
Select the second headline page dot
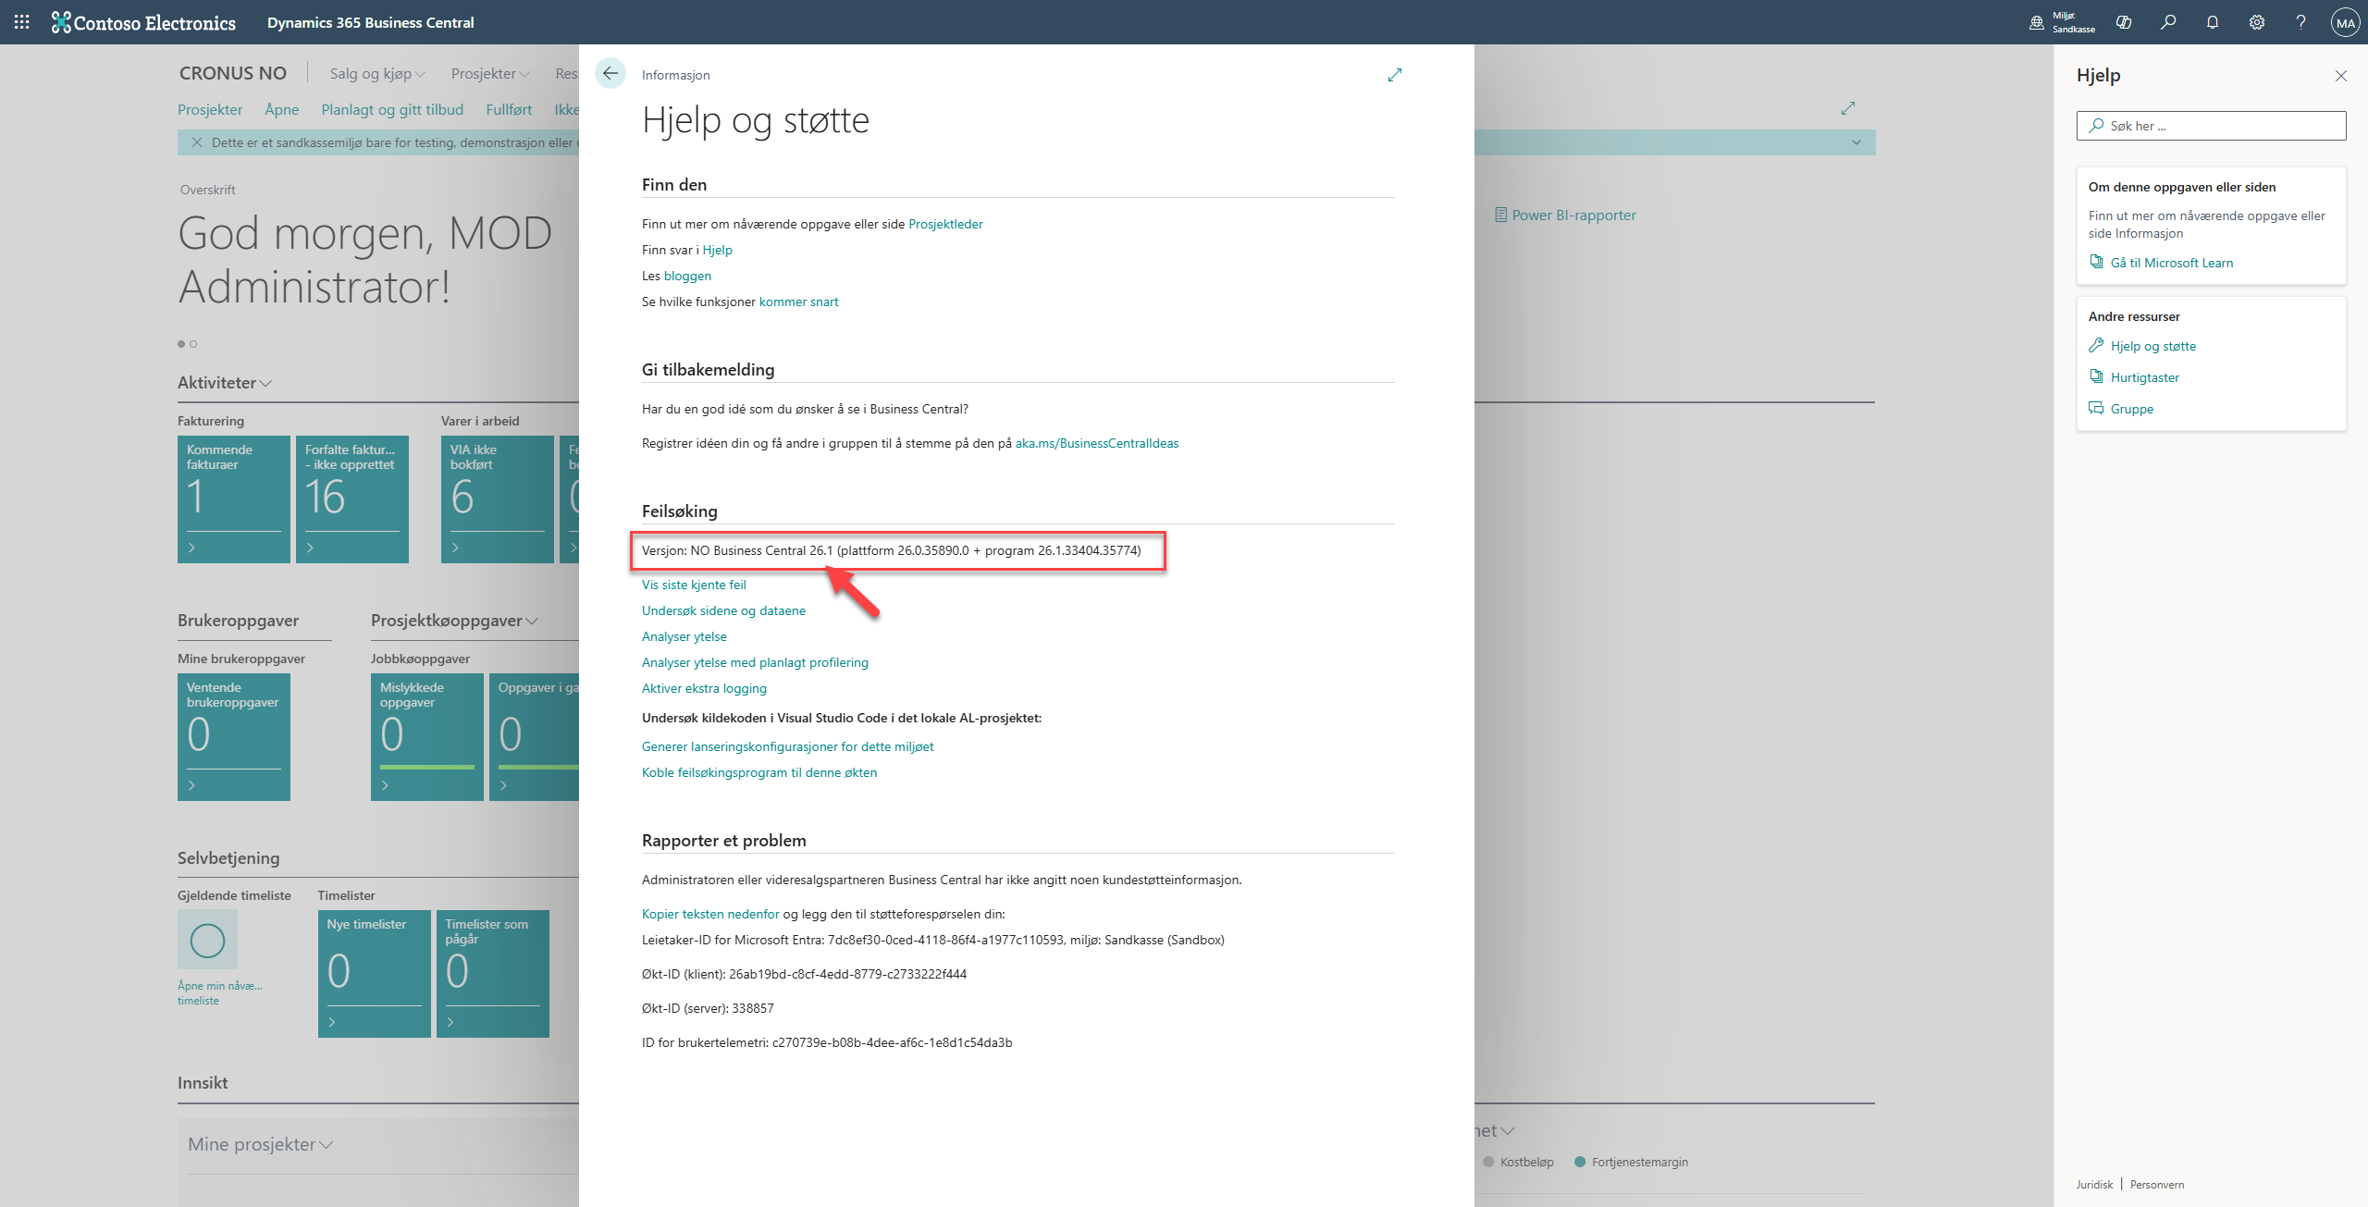click(x=193, y=344)
